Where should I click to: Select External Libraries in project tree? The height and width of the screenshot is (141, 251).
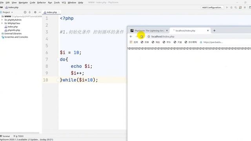coord(13,34)
